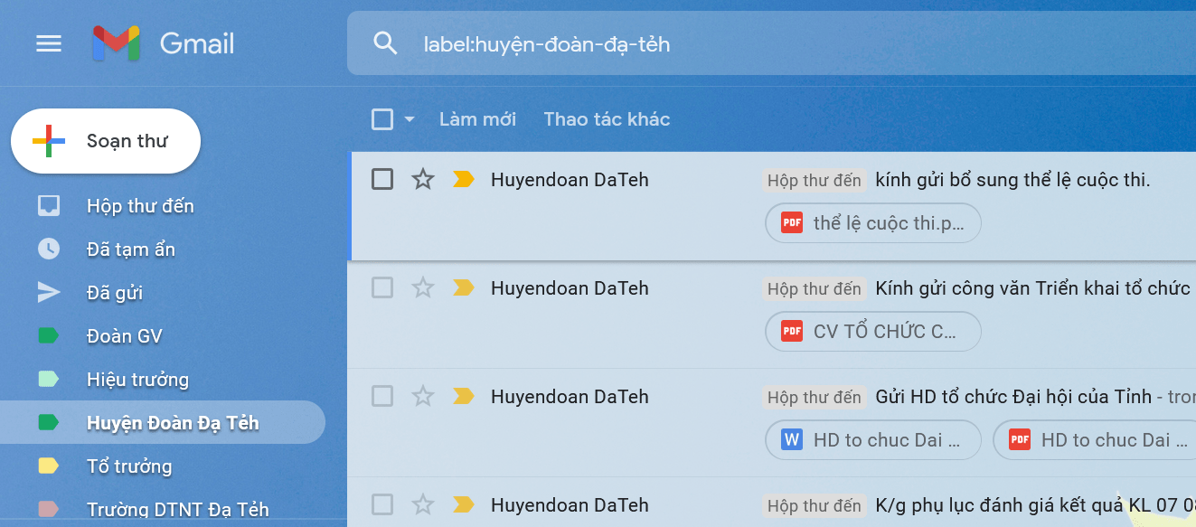Image resolution: width=1196 pixels, height=527 pixels.
Task: Click red PDF icon in CV TỔ CHỨC attachment
Action: click(792, 332)
